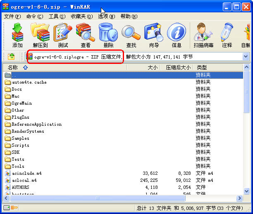Click Scan Virus (扫描病毒) icon
253x214 pixels.
pos(203,32)
